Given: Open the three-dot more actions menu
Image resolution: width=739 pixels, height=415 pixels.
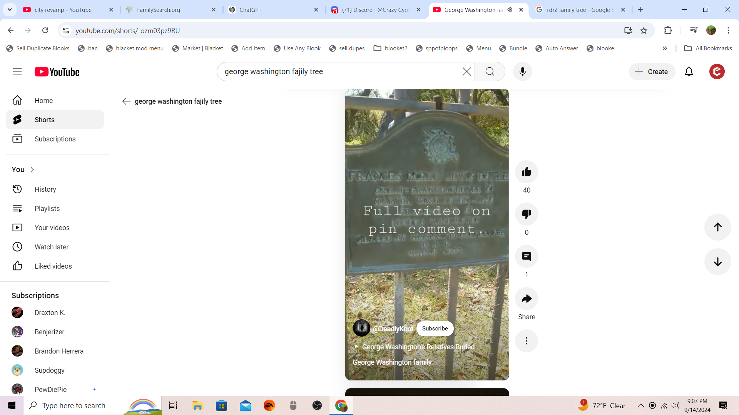Looking at the screenshot, I should [x=526, y=341].
